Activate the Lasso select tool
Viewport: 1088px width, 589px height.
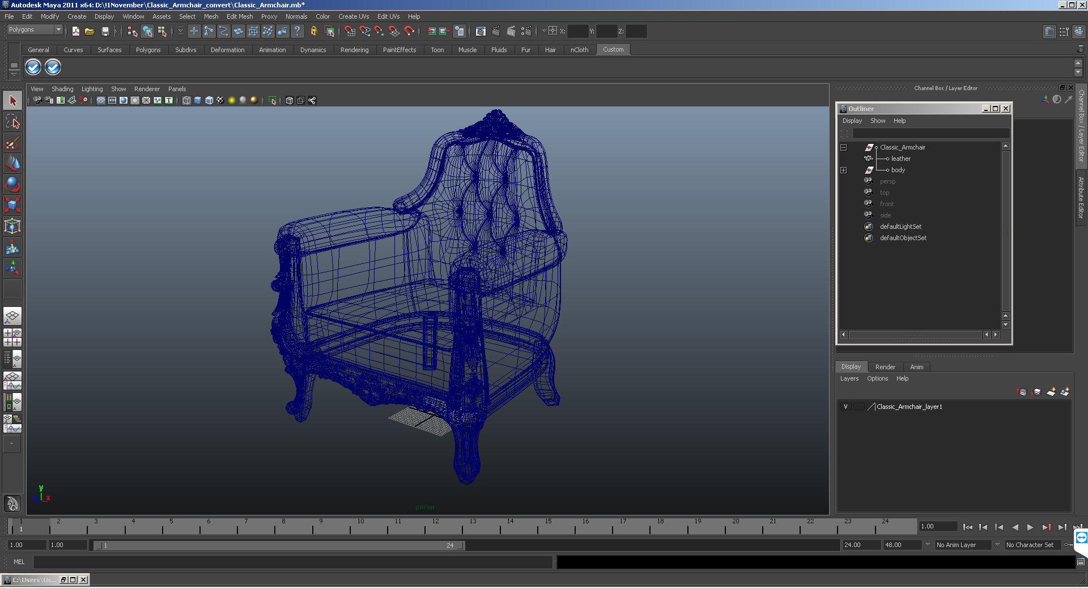click(12, 121)
